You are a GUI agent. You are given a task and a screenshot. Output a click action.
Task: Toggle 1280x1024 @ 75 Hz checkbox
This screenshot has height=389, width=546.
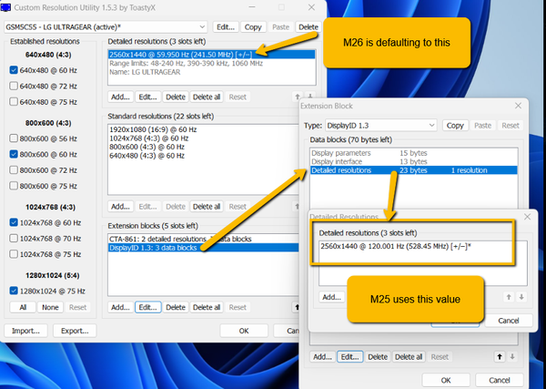[x=14, y=291]
